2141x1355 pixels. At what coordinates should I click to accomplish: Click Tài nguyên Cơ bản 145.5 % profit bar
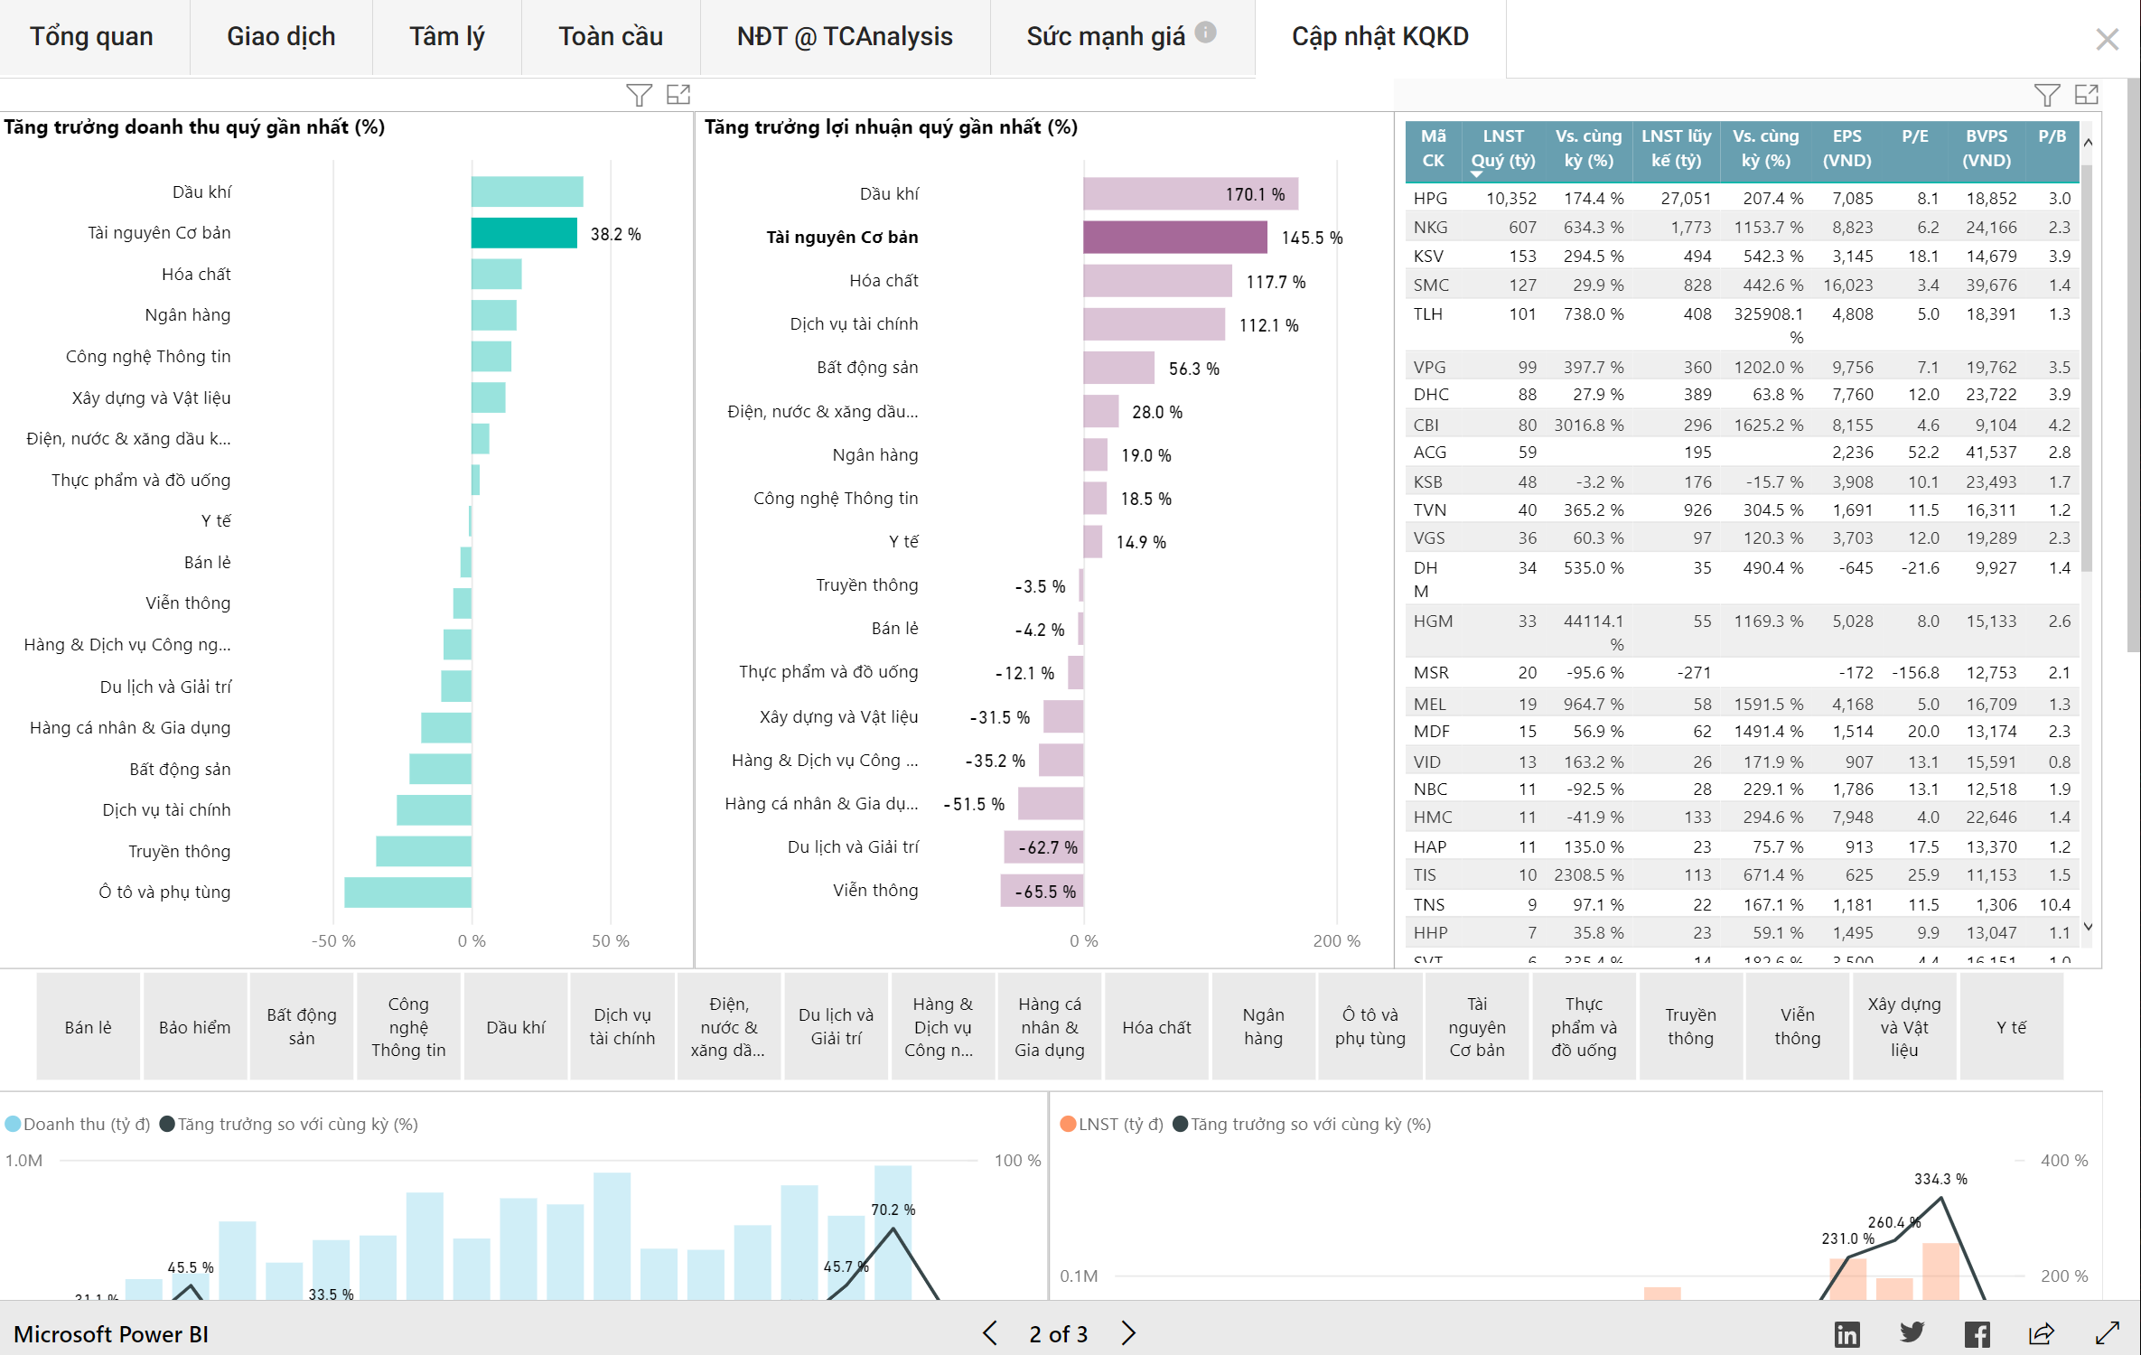coord(1175,237)
